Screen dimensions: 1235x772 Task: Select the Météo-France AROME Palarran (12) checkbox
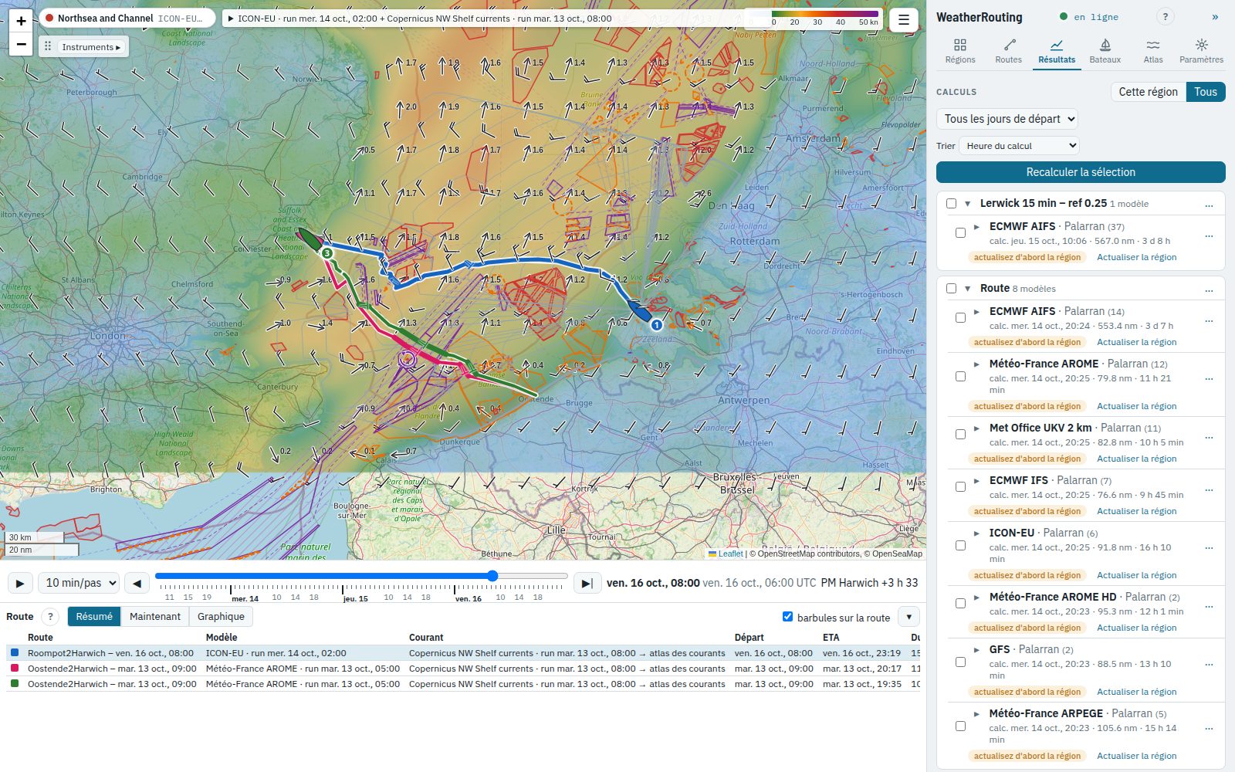click(x=960, y=377)
